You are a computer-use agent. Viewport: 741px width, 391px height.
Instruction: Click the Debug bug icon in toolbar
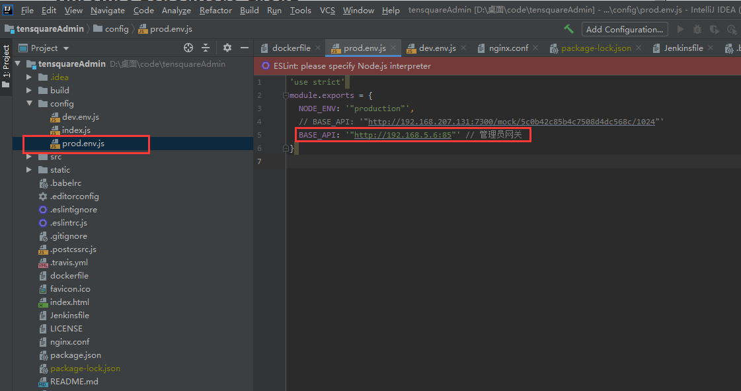pos(697,29)
